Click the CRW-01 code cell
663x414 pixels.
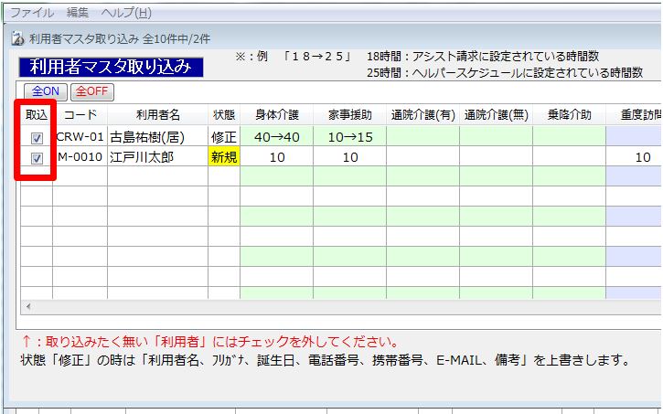80,137
